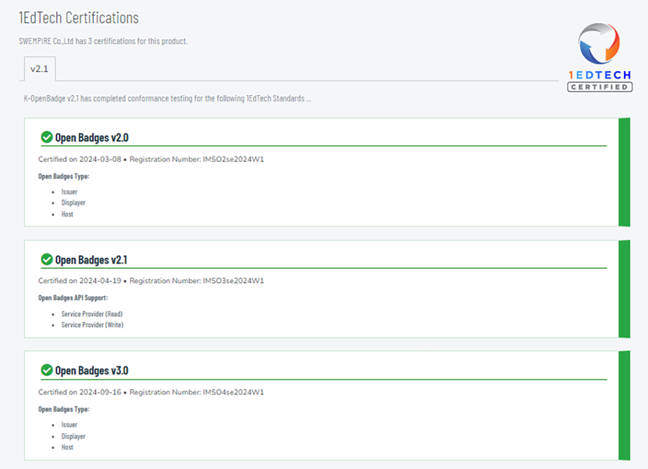The height and width of the screenshot is (469, 648).
Task: Click registration number IMSO4se2024W1
Action: [233, 392]
